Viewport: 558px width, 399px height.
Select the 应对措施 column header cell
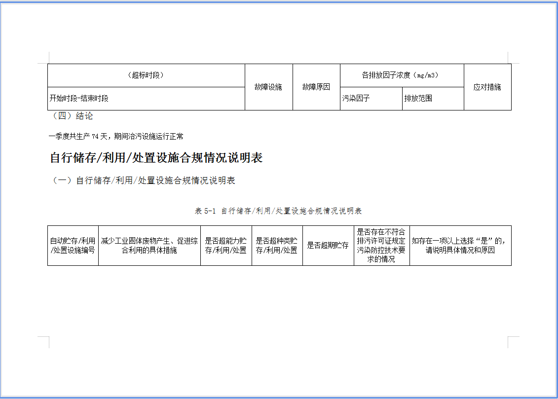(x=487, y=87)
